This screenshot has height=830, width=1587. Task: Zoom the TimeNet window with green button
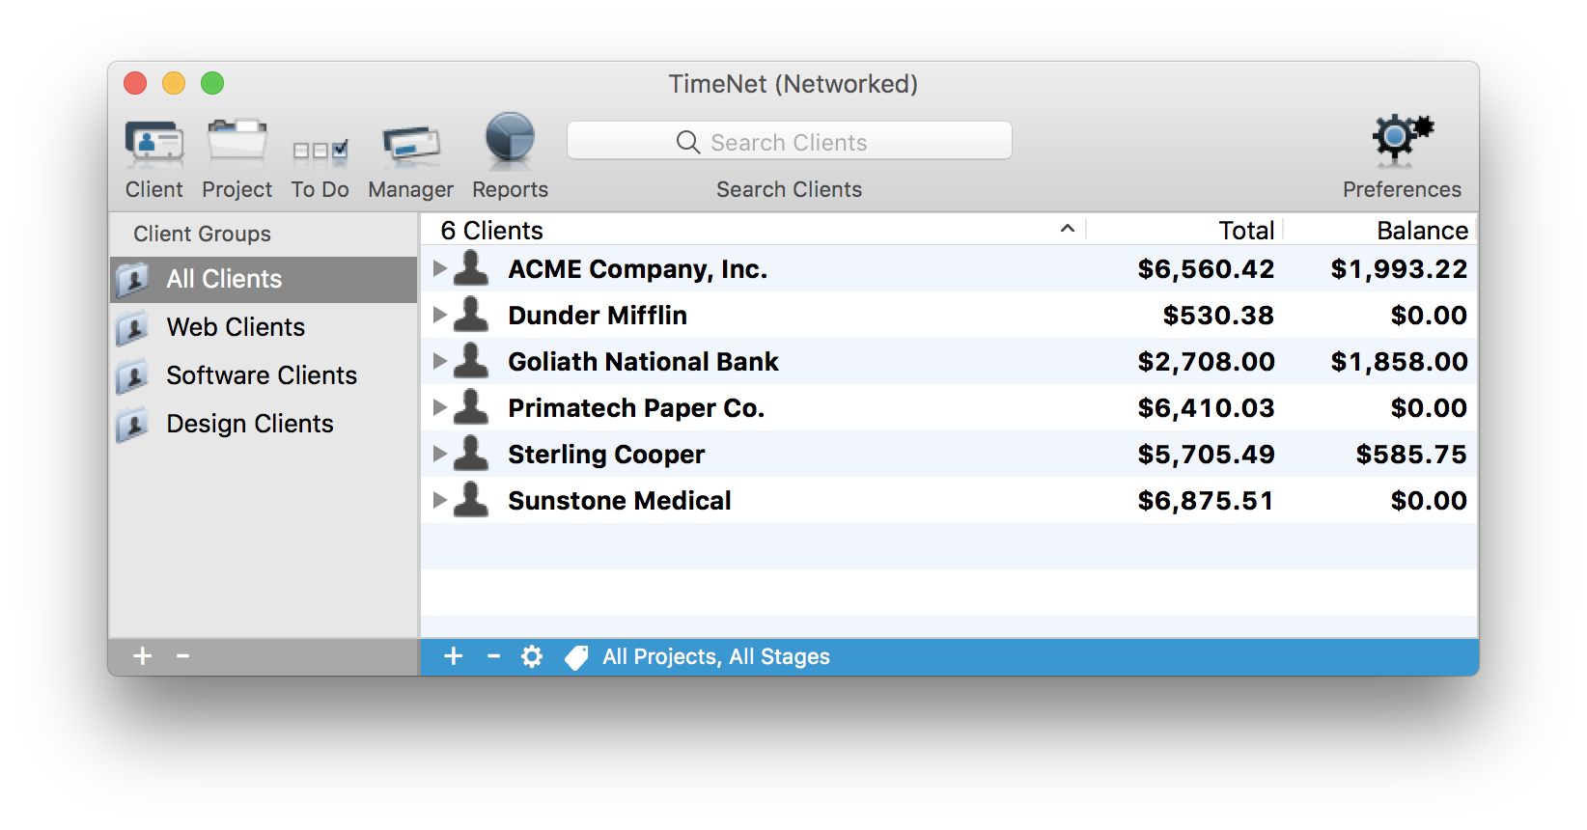coord(212,83)
